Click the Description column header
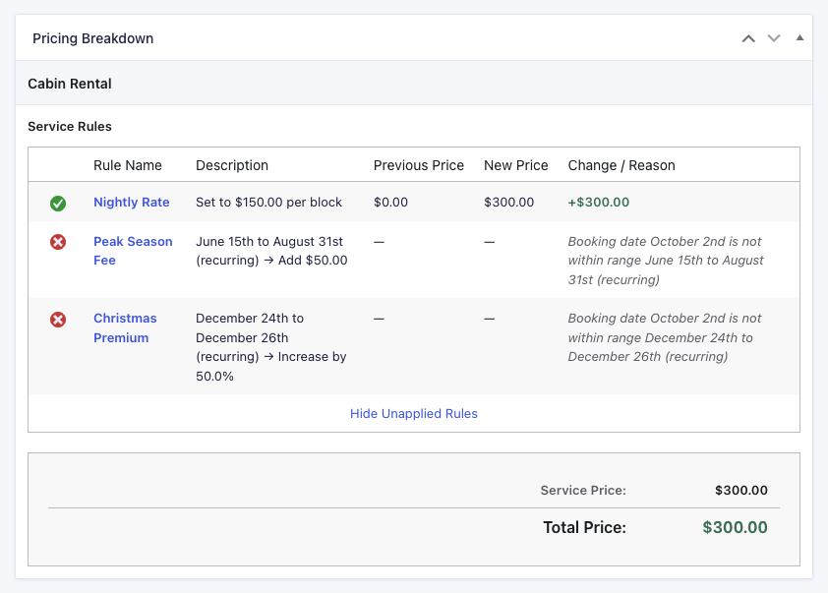 tap(232, 165)
